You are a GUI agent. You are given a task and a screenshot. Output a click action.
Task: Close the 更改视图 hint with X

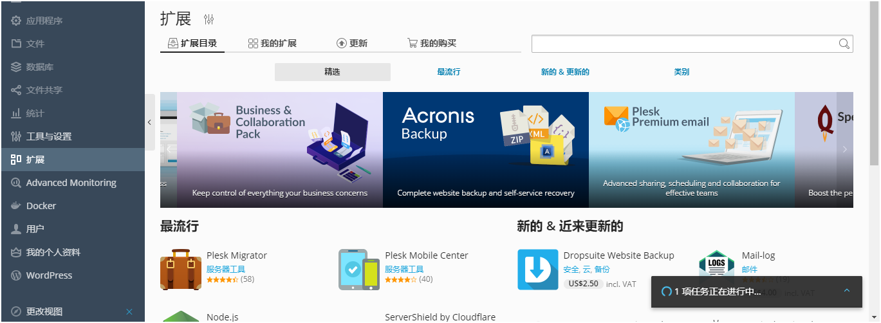click(129, 311)
